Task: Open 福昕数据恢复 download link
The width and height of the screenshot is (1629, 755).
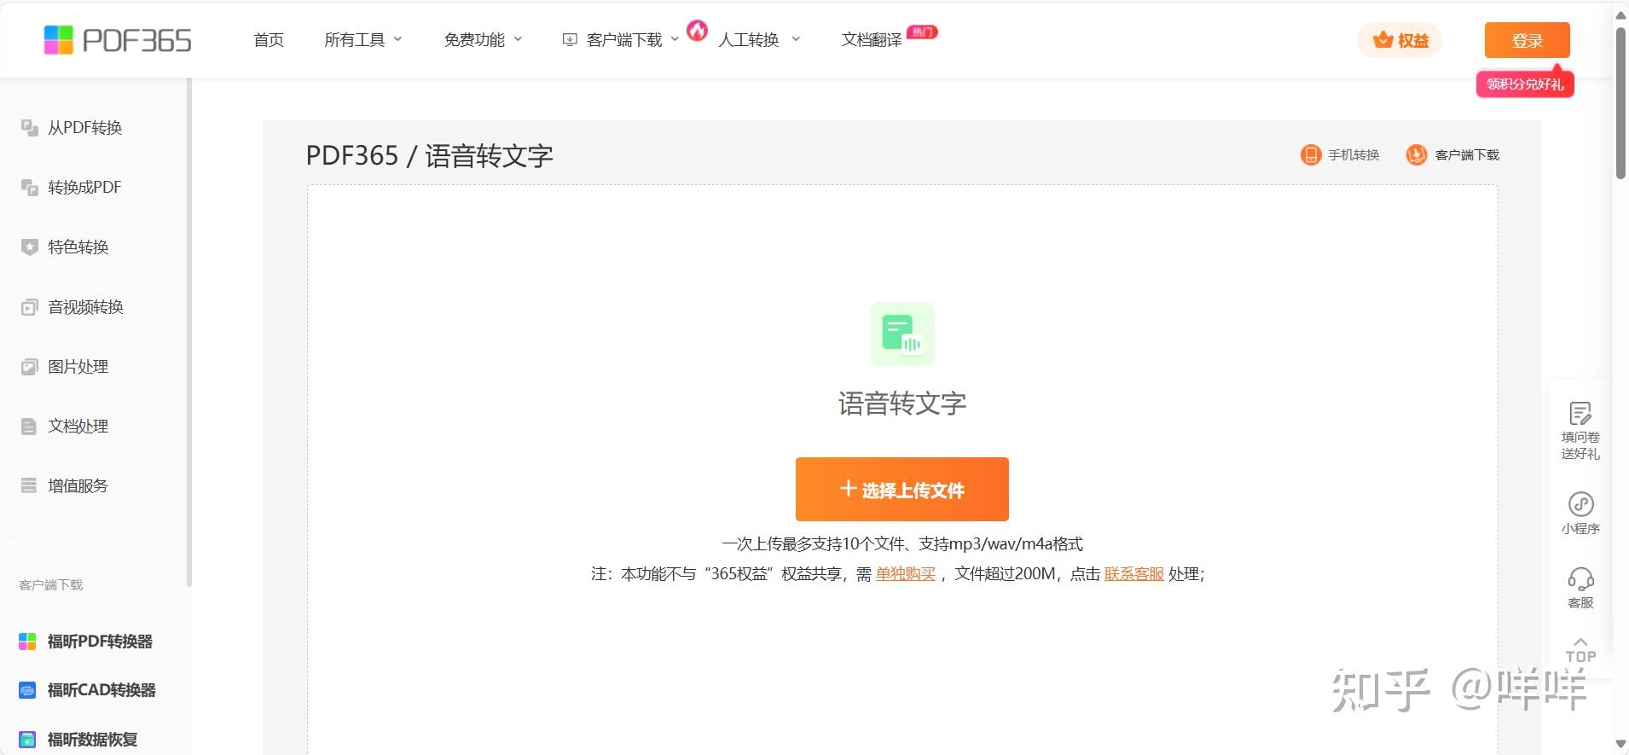Action: click(92, 740)
